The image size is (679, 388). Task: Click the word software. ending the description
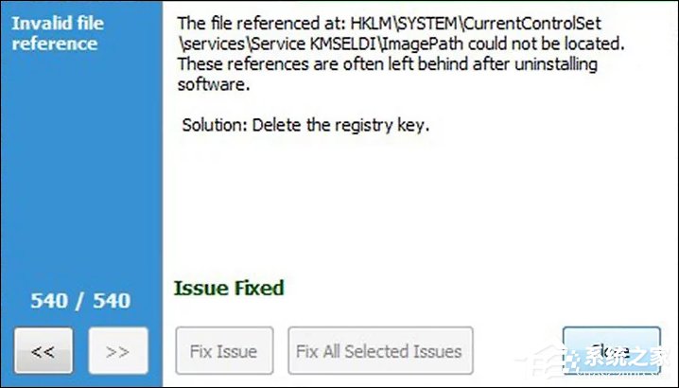[214, 84]
